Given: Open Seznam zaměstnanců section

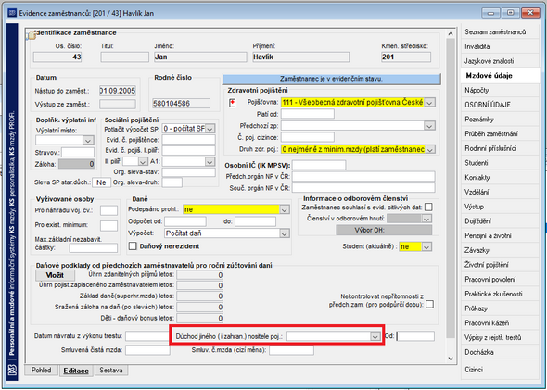Looking at the screenshot, I should pos(500,32).
